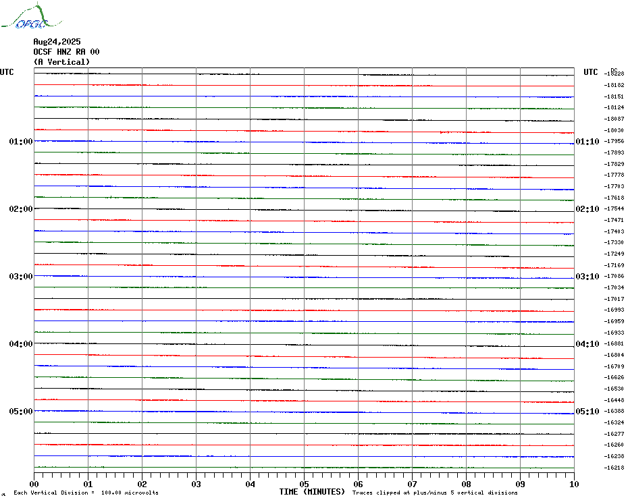The width and height of the screenshot is (628, 502).
Task: Select the DC offset value -16626
Action: 614,377
